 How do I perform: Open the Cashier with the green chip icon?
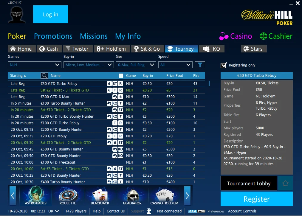pyautogui.click(x=264, y=36)
